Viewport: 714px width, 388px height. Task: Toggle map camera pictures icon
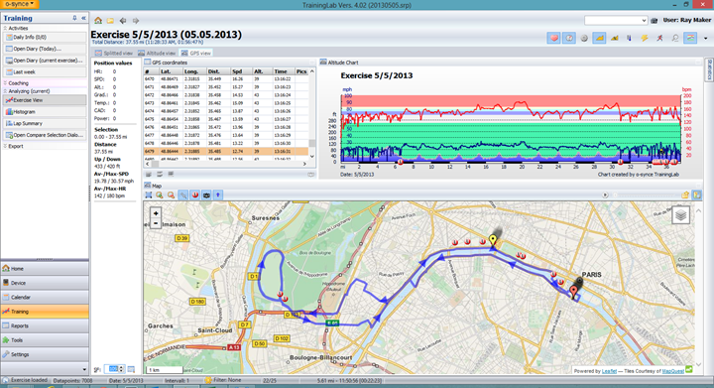[x=206, y=195]
